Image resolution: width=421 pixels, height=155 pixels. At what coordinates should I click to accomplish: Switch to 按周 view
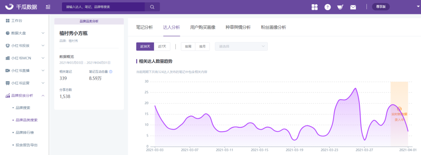coord(188,46)
